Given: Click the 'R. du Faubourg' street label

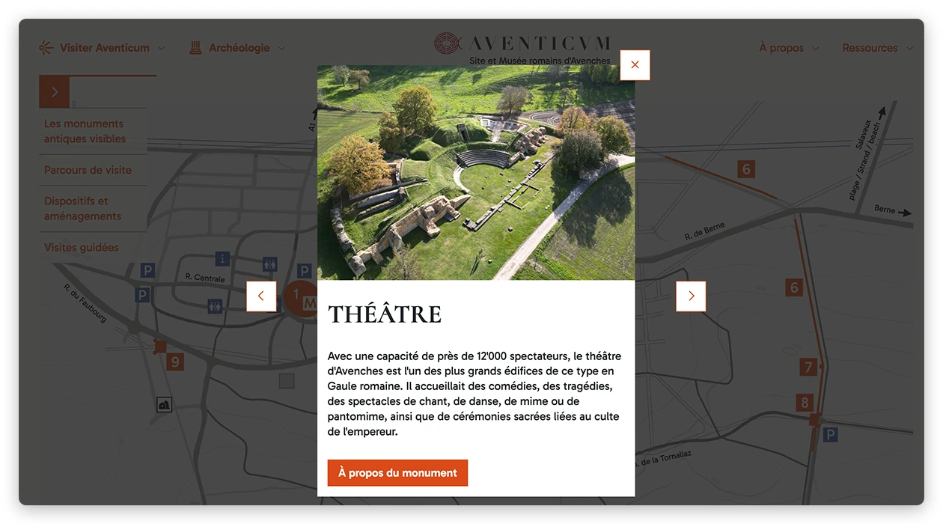Looking at the screenshot, I should 85,304.
